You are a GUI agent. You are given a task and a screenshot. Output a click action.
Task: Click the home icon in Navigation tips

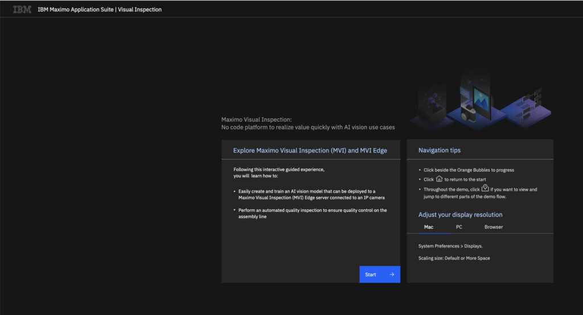click(x=438, y=179)
